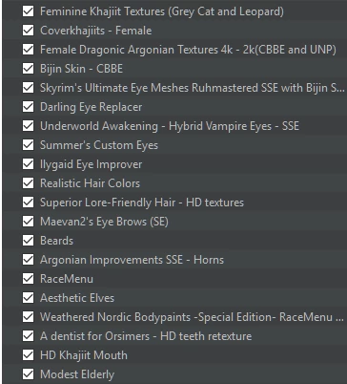347x384 pixels.
Task: Select 'A dentist for Orsimers' mod name
Action: point(146,336)
